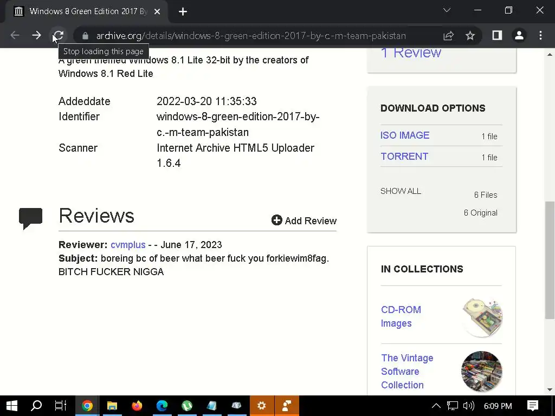This screenshot has width=555, height=416.
Task: Open Task View on taskbar
Action: tap(61, 406)
